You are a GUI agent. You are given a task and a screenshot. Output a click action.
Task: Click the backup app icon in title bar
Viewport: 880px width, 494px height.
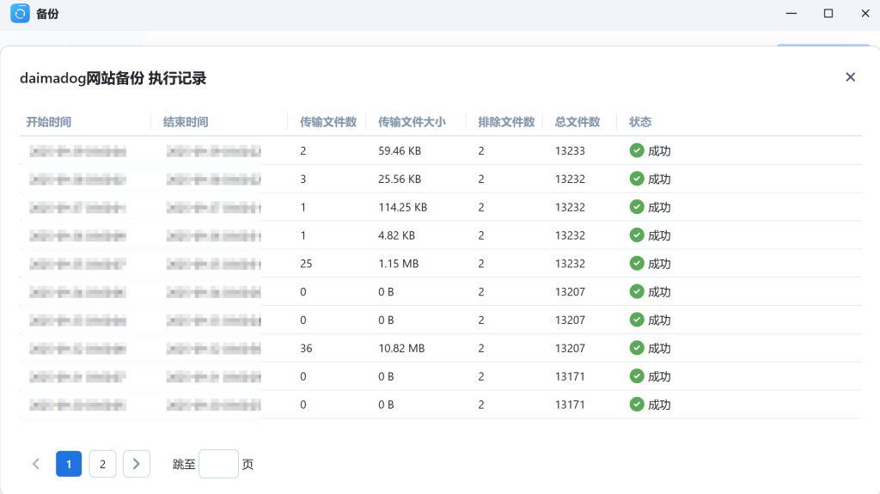point(20,14)
